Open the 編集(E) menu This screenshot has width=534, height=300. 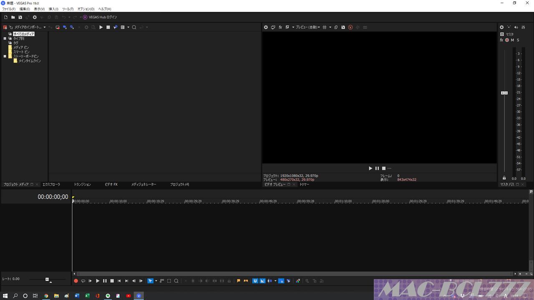[25, 9]
